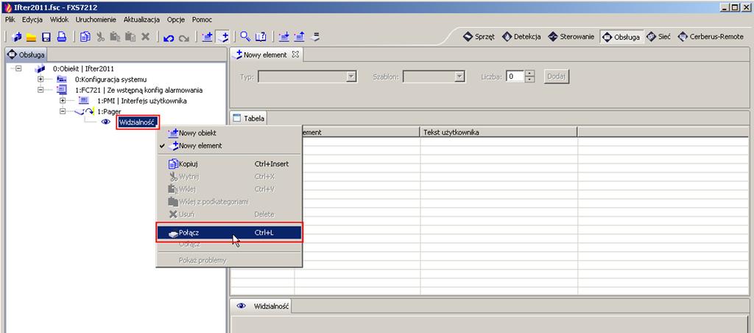Click the icon beside 0:Konfiguracja systemu

click(x=62, y=80)
